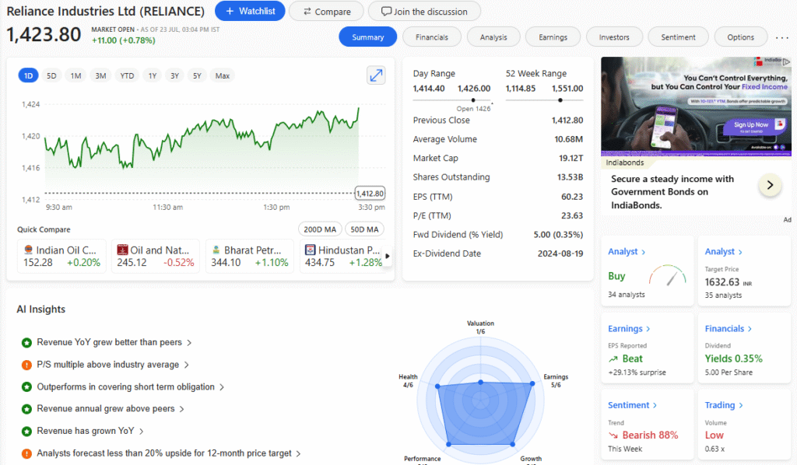Click the Join the discussion button
This screenshot has width=797, height=465.
click(x=424, y=11)
